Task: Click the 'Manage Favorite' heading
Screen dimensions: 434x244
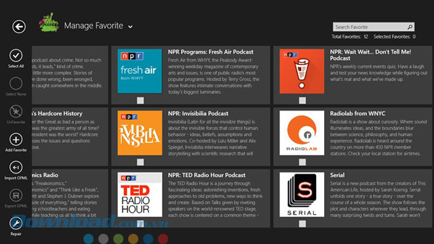Action: 94,26
